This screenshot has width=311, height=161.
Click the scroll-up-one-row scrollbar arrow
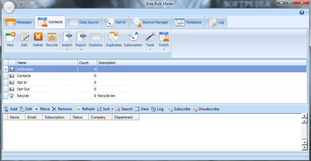click(x=304, y=121)
